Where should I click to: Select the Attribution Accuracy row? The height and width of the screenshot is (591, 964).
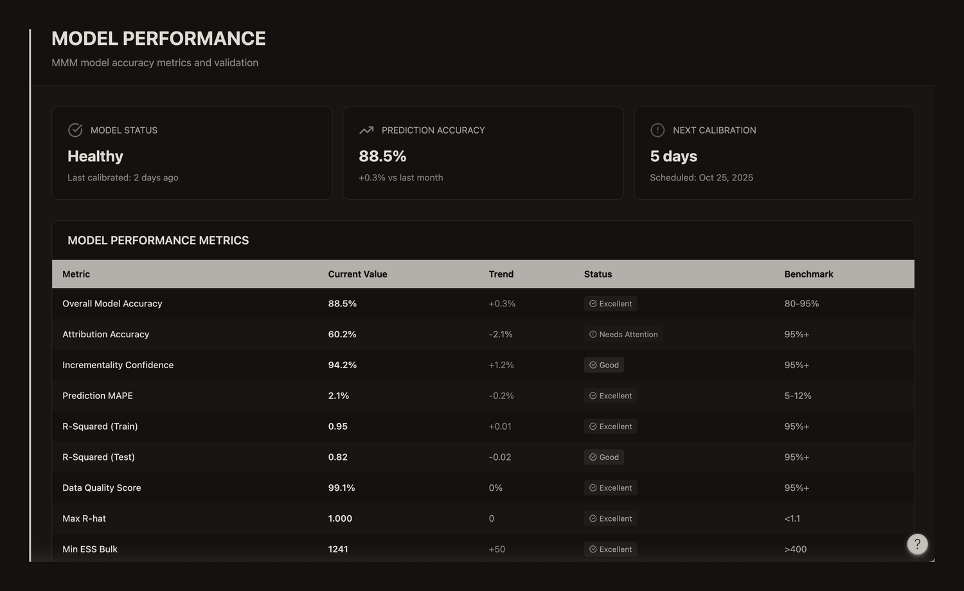coord(483,334)
